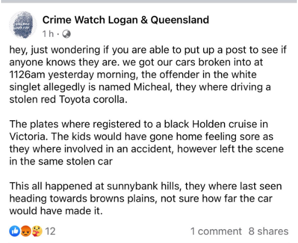This screenshot has width=298, height=243.
Task: Click the paragraph mentioning sunnybank hills
Action: (x=145, y=199)
